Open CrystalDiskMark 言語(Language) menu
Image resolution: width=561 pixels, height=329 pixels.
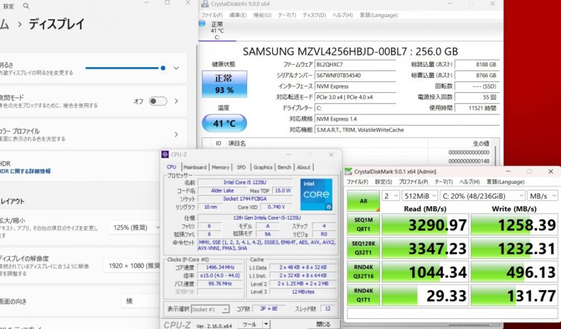[x=505, y=182]
